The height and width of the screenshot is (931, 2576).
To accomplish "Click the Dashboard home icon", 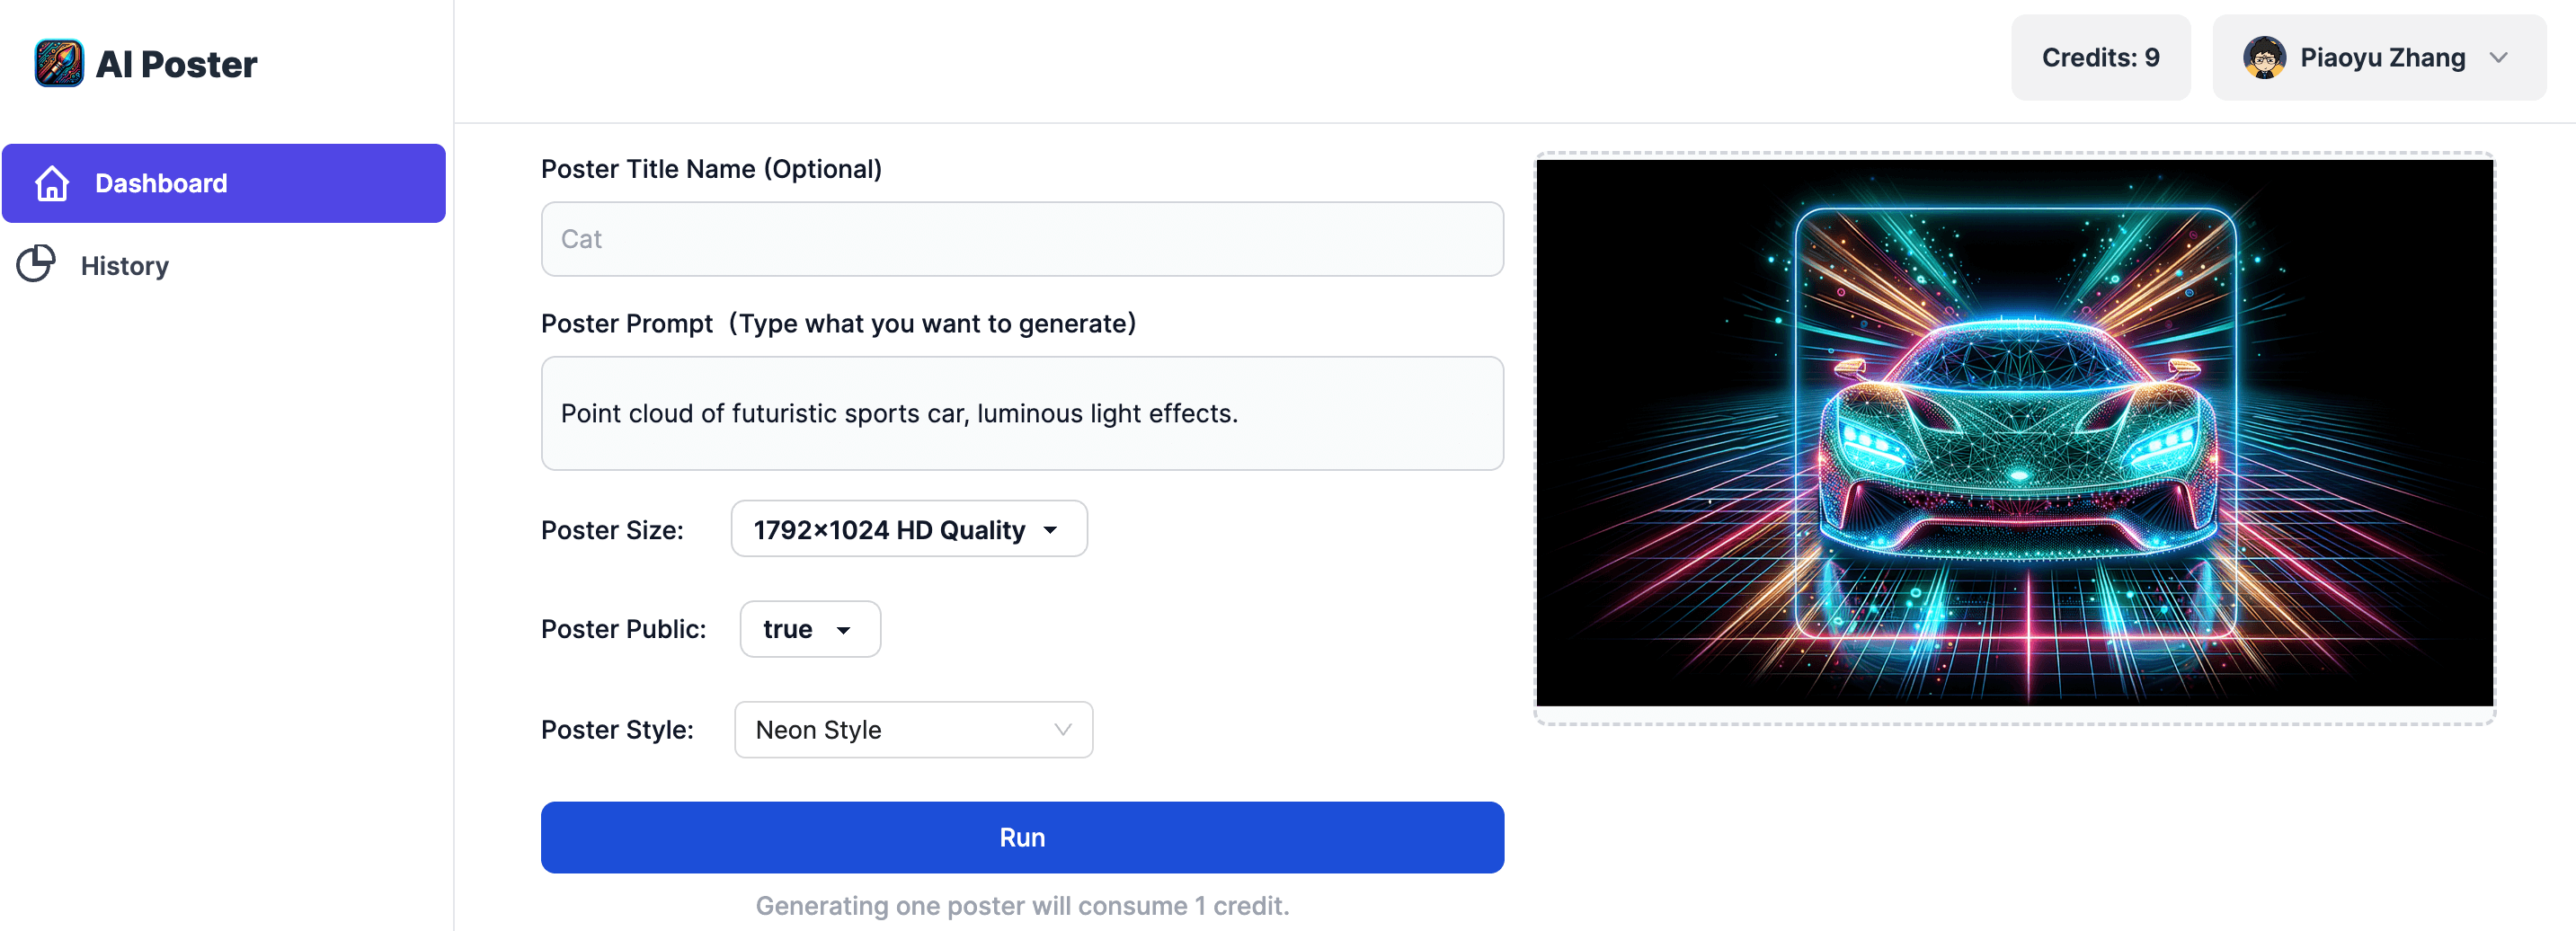I will (x=51, y=183).
